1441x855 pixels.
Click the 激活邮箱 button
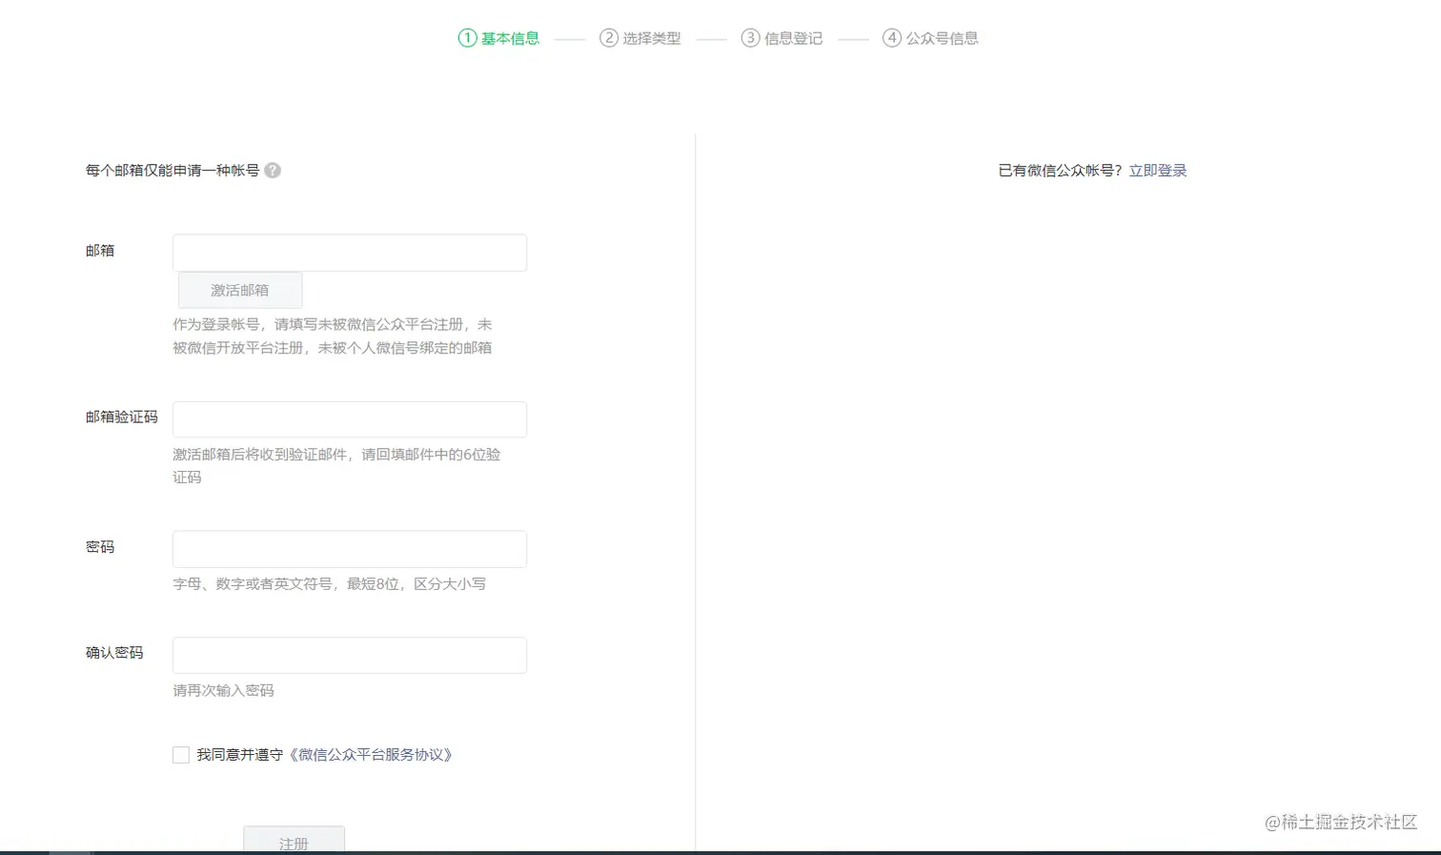240,290
